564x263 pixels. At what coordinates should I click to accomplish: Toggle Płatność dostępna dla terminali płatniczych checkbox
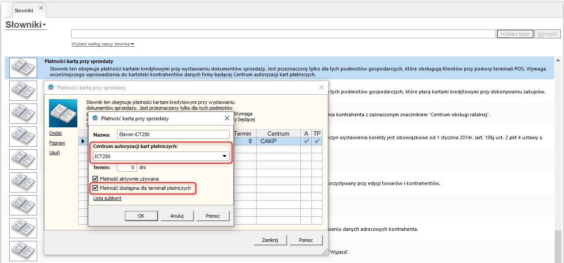click(x=95, y=188)
